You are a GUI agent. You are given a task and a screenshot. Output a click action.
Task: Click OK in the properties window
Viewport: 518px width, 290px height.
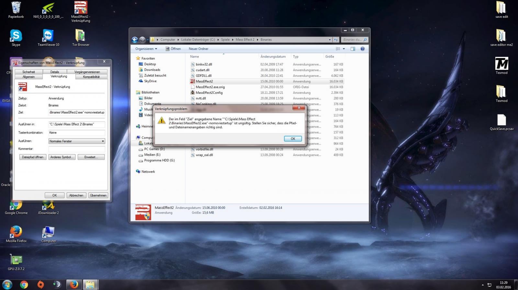(54, 195)
